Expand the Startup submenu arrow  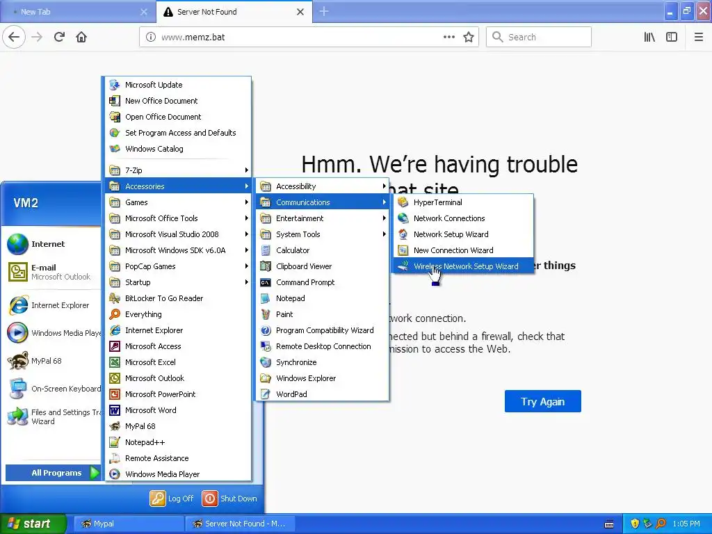[247, 282]
